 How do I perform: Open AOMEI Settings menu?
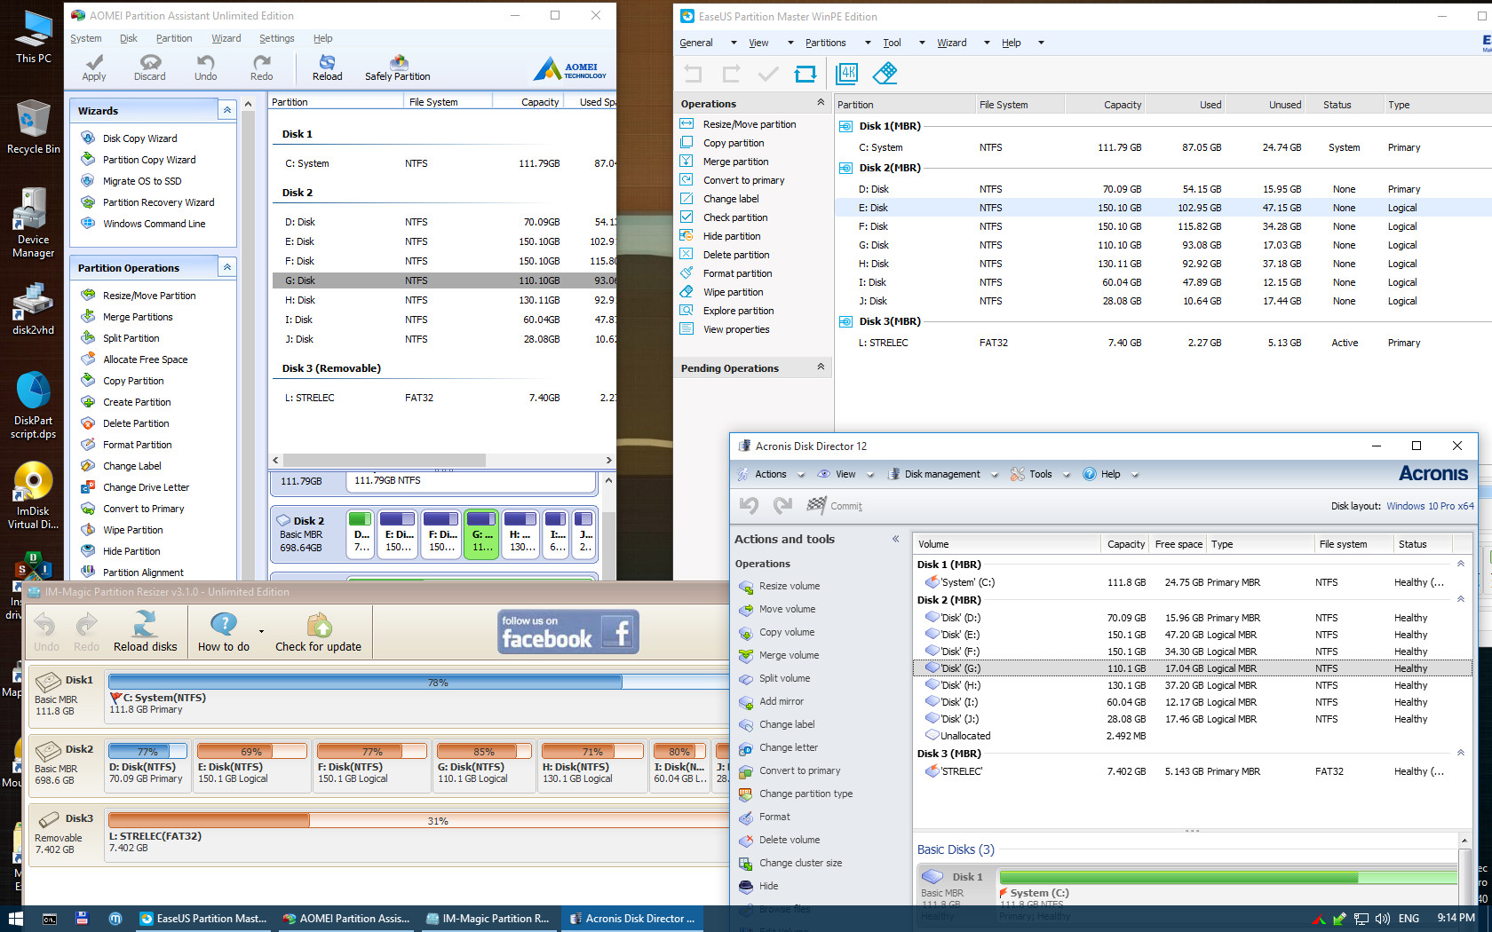(276, 38)
